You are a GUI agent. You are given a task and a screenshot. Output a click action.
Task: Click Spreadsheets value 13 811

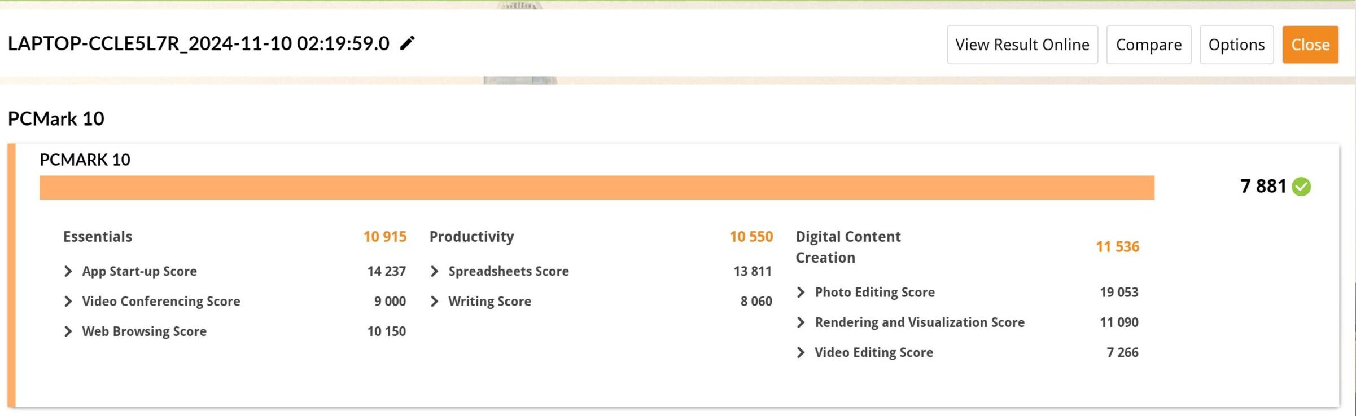pyautogui.click(x=753, y=271)
